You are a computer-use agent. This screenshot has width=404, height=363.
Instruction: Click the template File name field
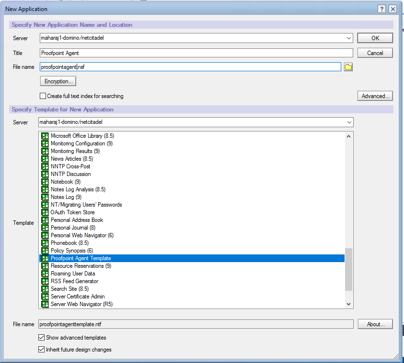(x=196, y=324)
